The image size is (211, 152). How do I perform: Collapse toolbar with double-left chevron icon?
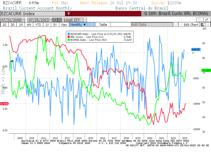[176, 25]
